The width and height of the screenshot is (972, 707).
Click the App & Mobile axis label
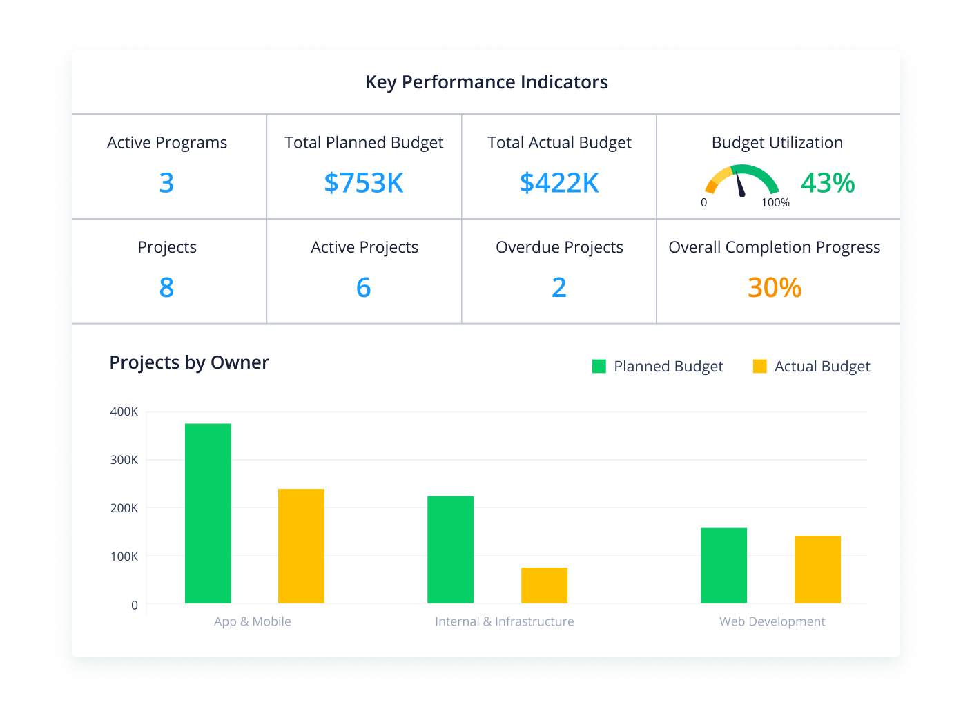click(x=252, y=621)
